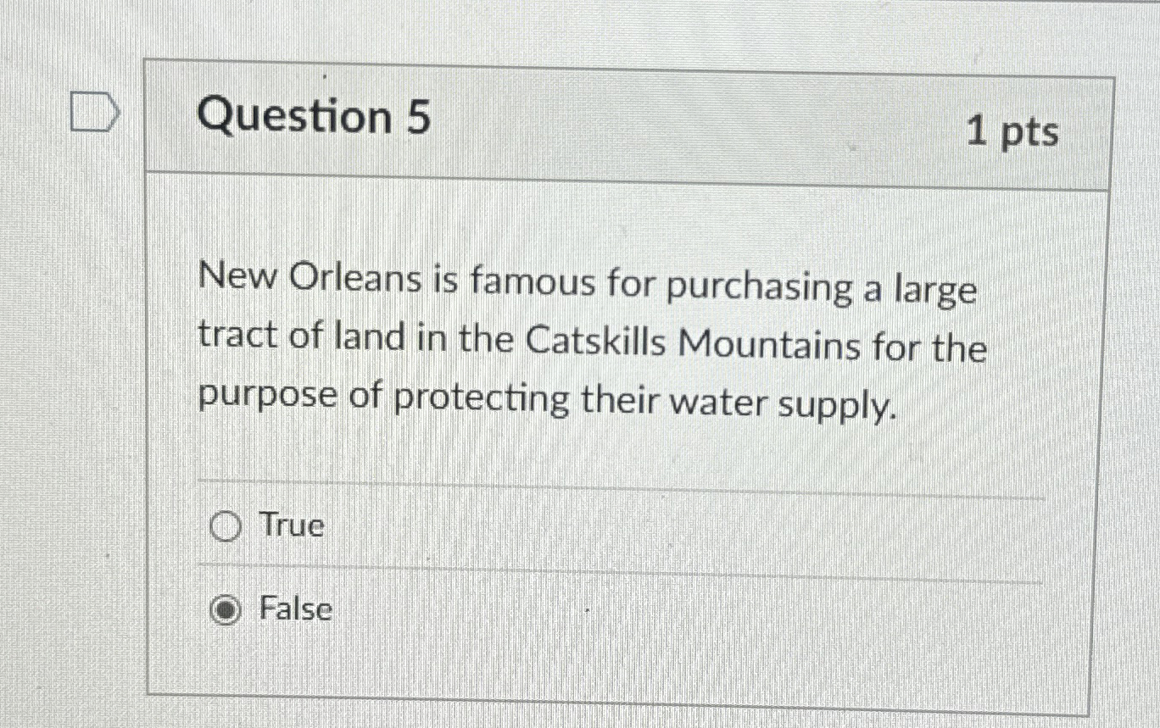Click the True answer label text

point(288,526)
